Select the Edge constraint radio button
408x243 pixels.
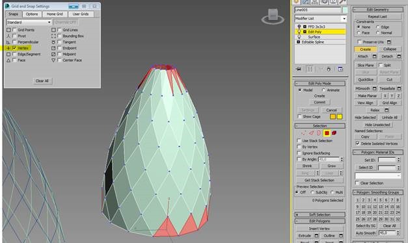(378, 27)
